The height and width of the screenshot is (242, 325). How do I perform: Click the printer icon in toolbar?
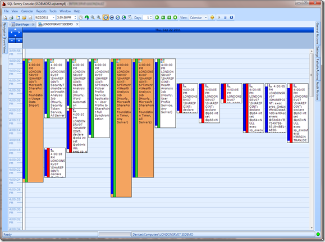click(x=11, y=17)
